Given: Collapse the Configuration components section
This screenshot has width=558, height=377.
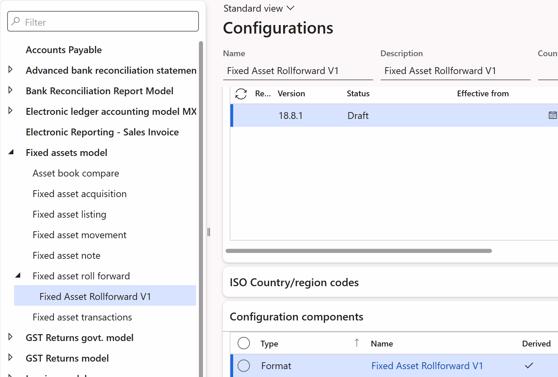Looking at the screenshot, I should (x=296, y=317).
